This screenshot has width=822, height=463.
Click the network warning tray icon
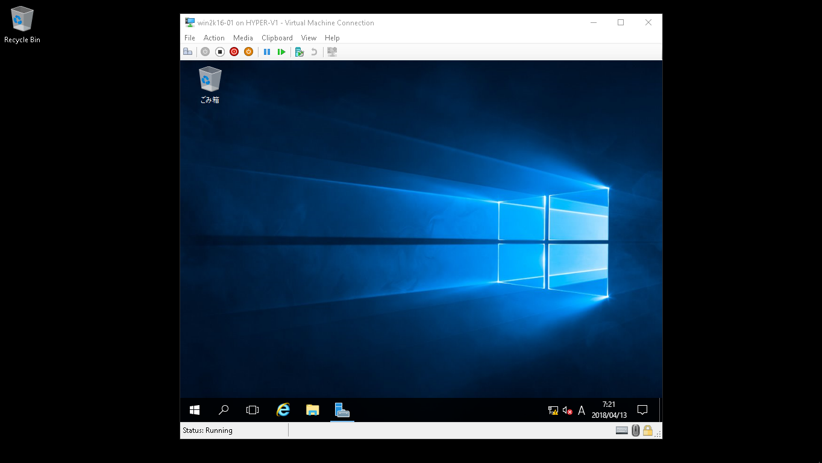tap(553, 411)
